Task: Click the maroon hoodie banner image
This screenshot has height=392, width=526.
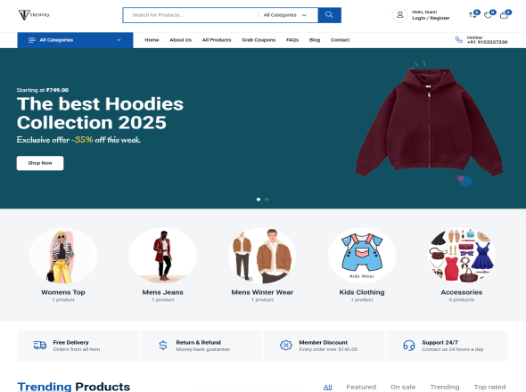Action: [x=429, y=123]
